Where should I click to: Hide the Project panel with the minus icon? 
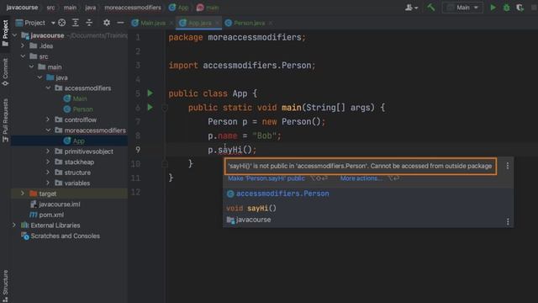tap(120, 23)
